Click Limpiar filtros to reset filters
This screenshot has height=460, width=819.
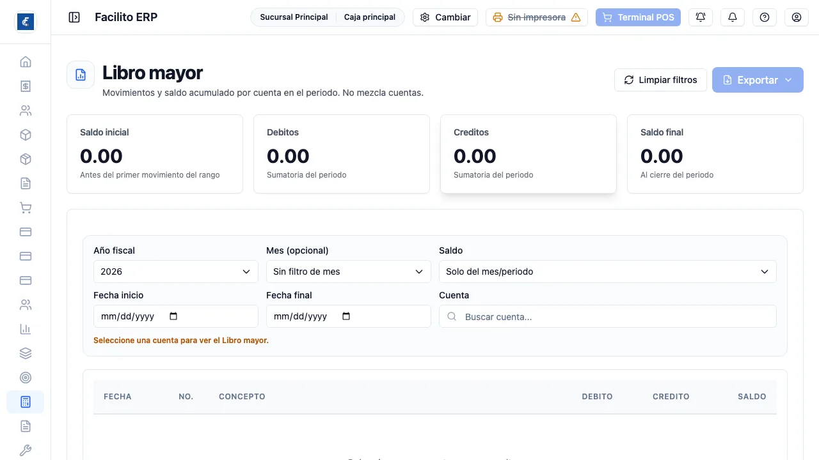pos(660,80)
